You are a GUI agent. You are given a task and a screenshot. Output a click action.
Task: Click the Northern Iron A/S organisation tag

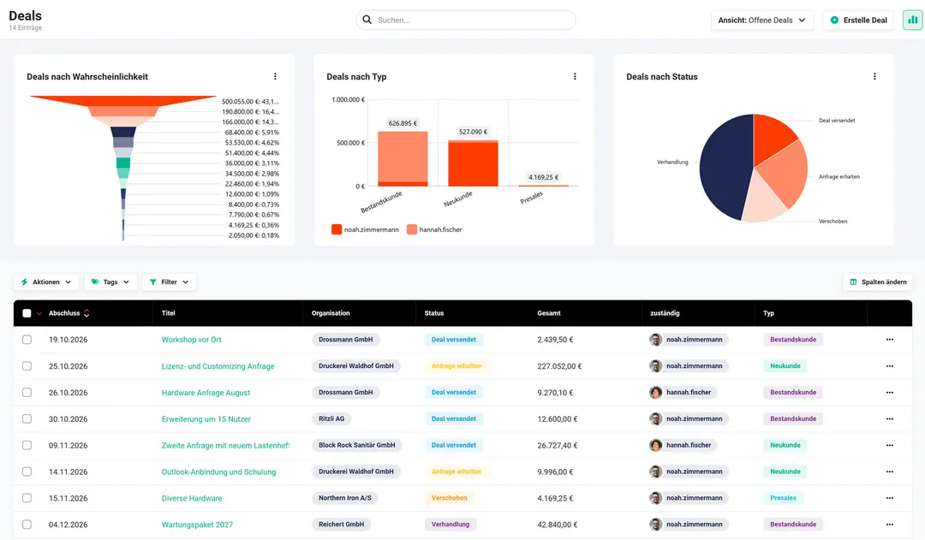pyautogui.click(x=345, y=498)
